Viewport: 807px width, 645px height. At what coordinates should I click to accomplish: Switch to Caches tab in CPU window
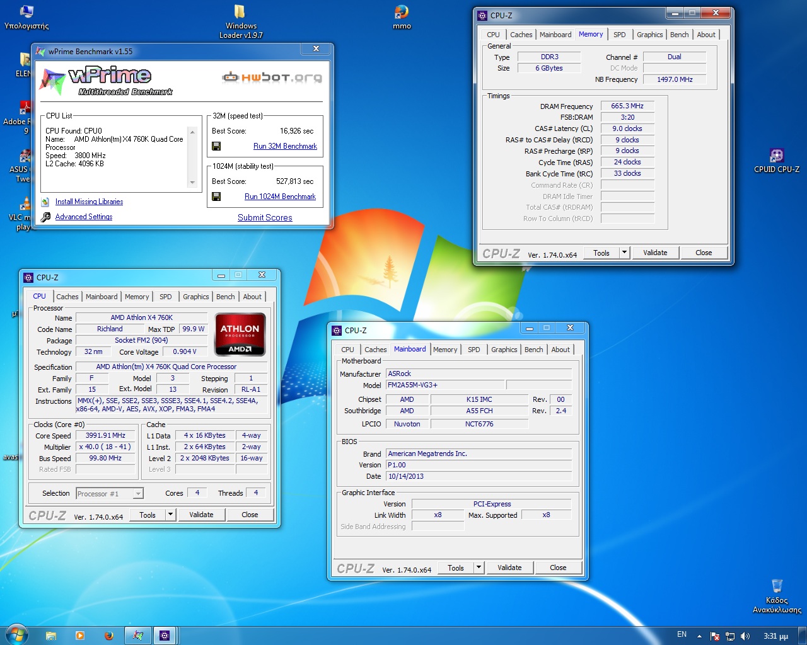67,297
